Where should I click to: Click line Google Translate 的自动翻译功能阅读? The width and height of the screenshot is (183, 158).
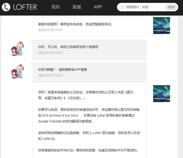(x=65, y=121)
